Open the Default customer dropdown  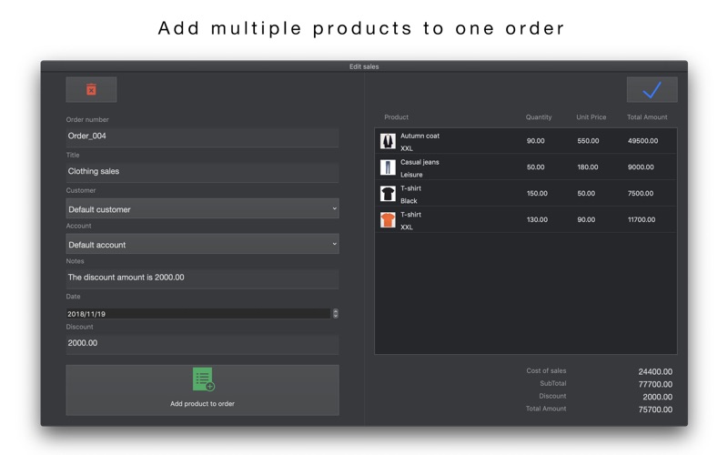(202, 209)
